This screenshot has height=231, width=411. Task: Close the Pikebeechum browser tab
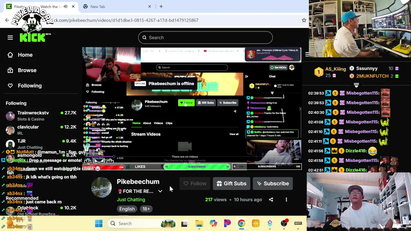(73, 6)
